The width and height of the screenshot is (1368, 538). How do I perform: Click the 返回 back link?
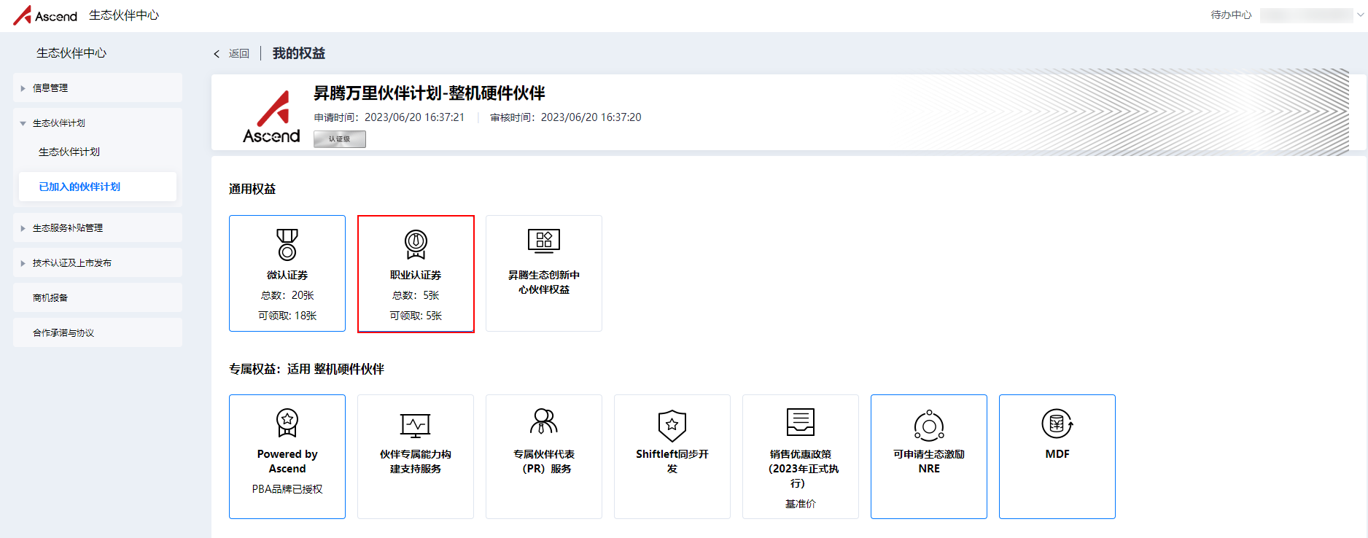[239, 54]
